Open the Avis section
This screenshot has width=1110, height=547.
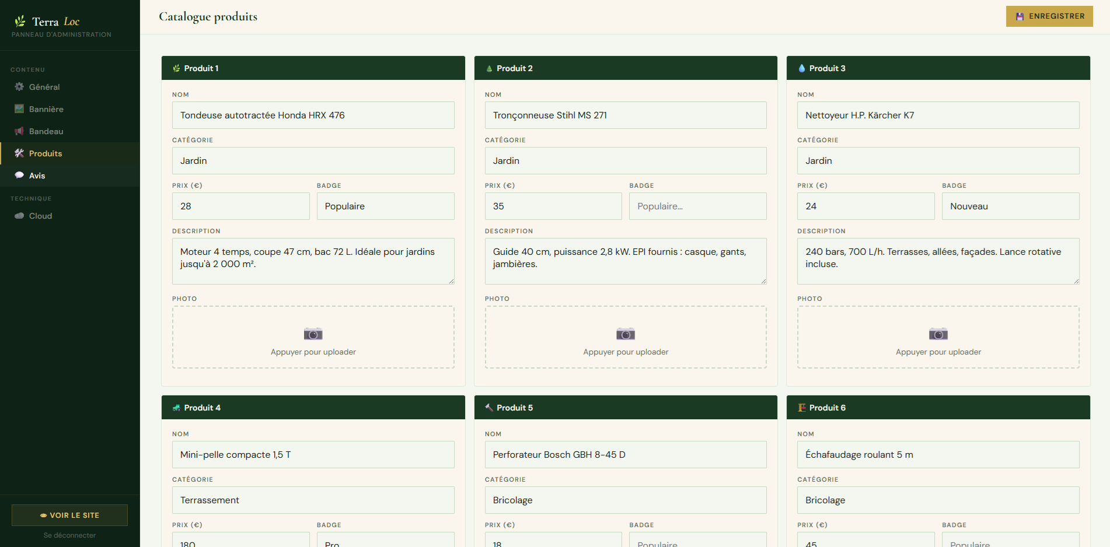pyautogui.click(x=70, y=176)
